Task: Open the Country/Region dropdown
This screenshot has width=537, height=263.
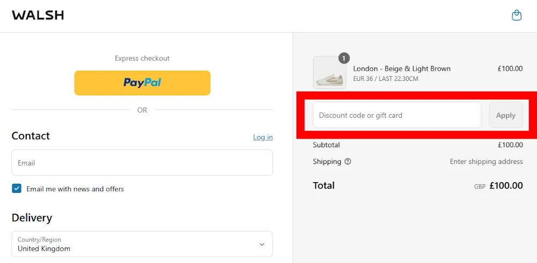Action: click(142, 244)
